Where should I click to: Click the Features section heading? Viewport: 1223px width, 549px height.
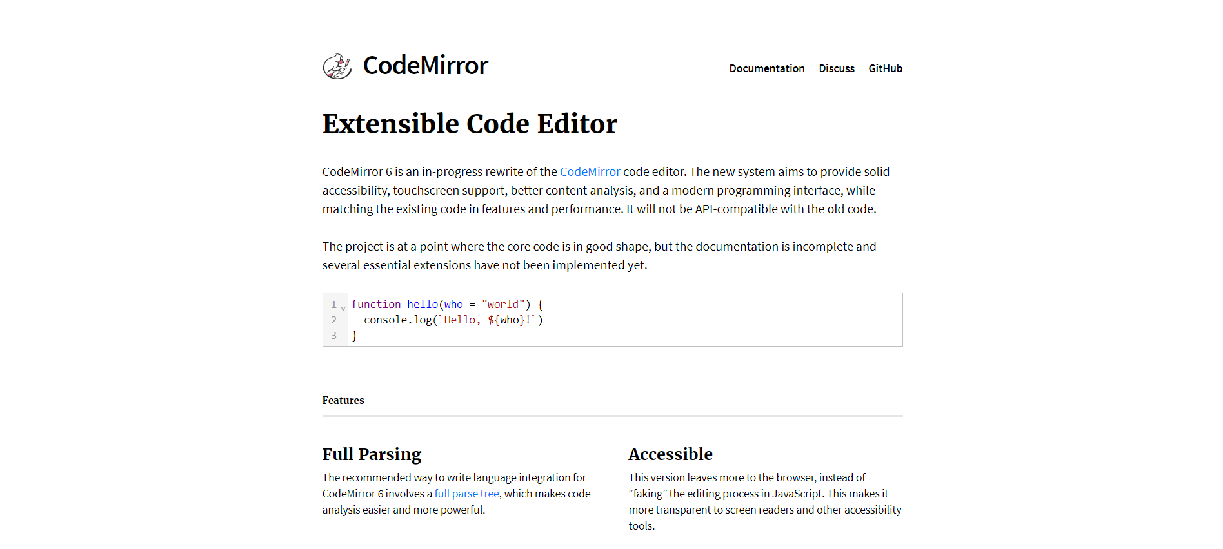343,400
